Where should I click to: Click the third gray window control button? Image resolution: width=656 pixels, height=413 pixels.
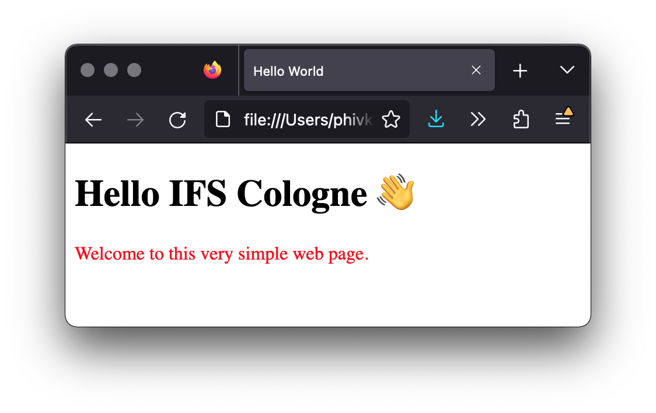tap(134, 70)
